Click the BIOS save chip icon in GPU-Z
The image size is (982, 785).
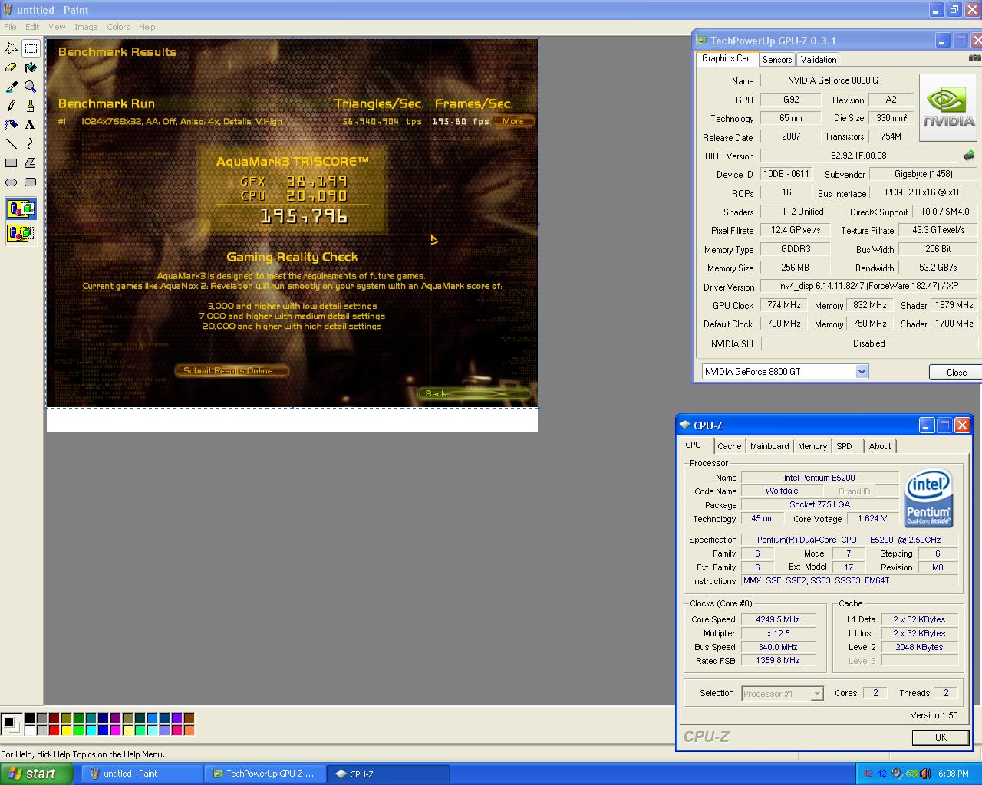[969, 156]
